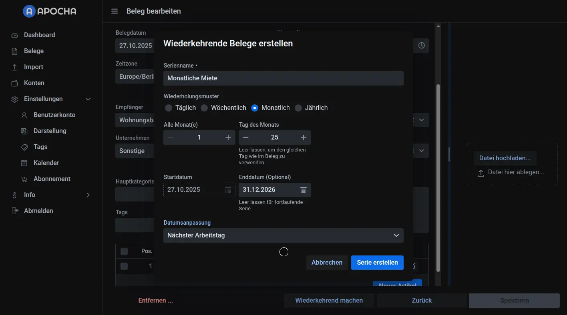Open Dashboard from the sidebar

point(39,35)
